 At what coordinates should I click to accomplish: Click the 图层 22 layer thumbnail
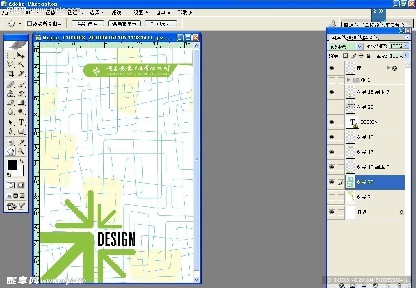(x=351, y=182)
